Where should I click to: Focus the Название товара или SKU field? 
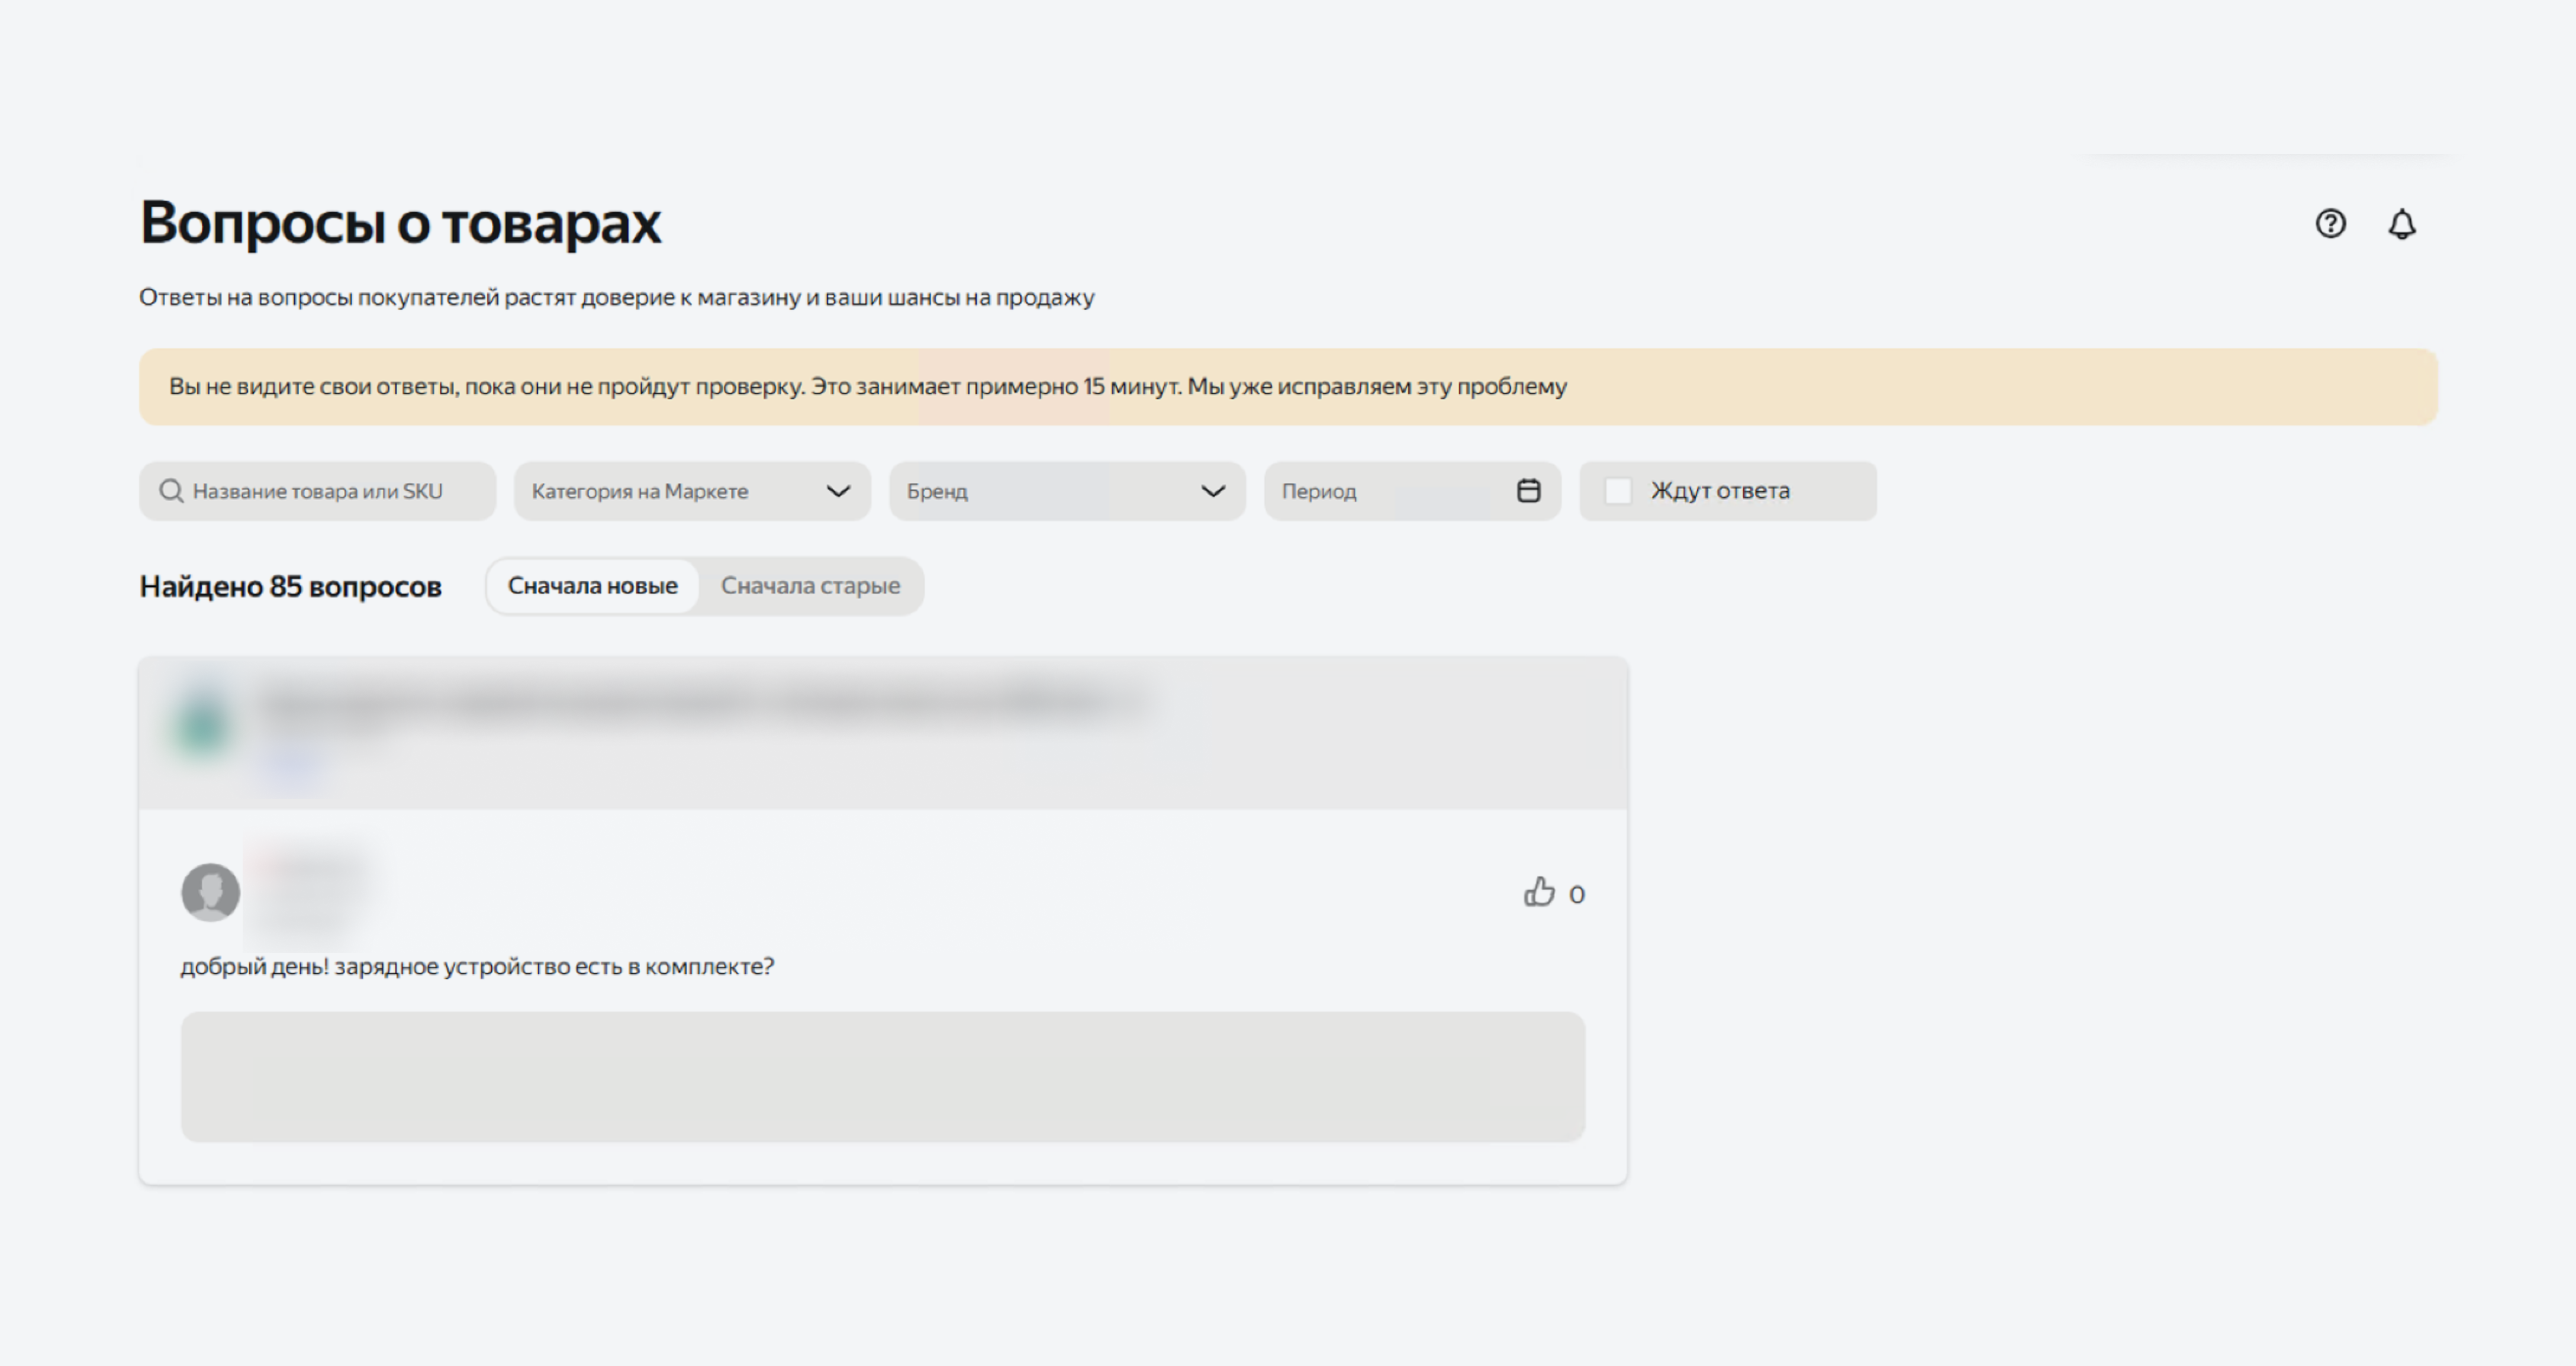pos(317,491)
